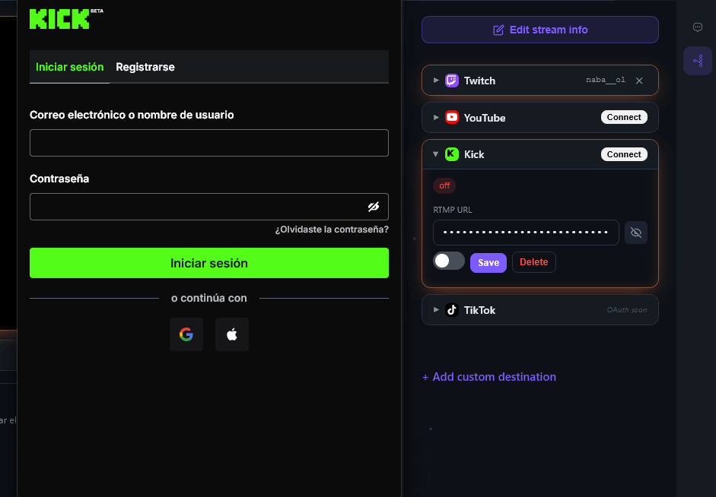The height and width of the screenshot is (497, 716).
Task: Sign in with Google icon
Action: click(x=186, y=334)
